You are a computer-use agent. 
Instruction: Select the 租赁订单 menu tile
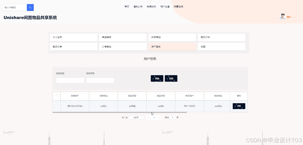pos(74,47)
